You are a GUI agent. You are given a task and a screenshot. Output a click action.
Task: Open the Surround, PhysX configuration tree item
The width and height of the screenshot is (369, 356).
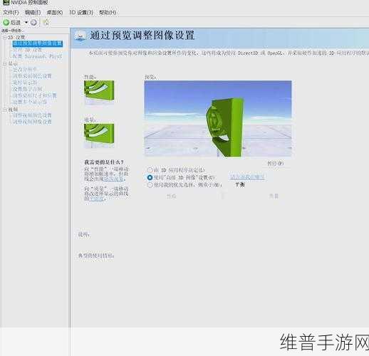(37, 56)
